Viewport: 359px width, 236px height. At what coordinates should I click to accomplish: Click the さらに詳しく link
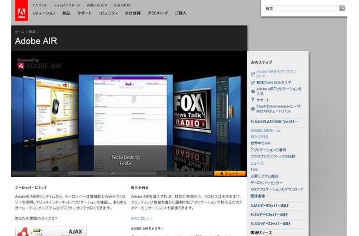point(141,218)
